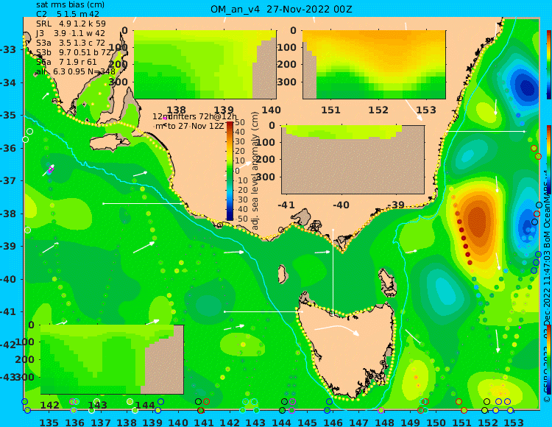The image size is (552, 427).
Task: Click the 'to 27 Nov 12Z' legend text
Action: 195,126
